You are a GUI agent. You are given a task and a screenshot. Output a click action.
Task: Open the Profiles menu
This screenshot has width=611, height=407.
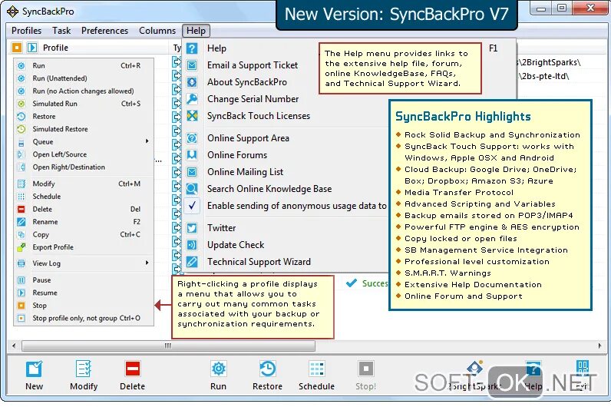[x=27, y=31]
